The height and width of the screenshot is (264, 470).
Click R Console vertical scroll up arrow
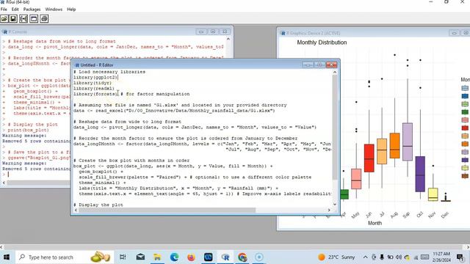pos(228,39)
